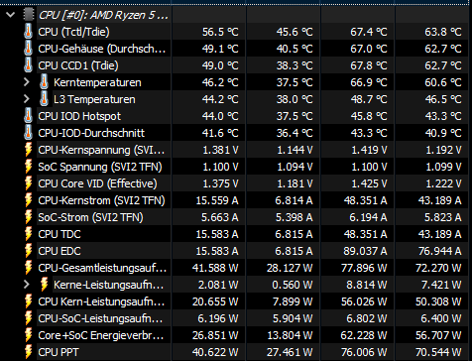Select the SoC-Strom (SVI2 TFN) label
This screenshot has width=472, height=361.
tap(90, 217)
